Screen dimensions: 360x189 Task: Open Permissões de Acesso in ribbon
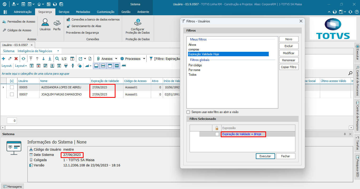pos(19,22)
